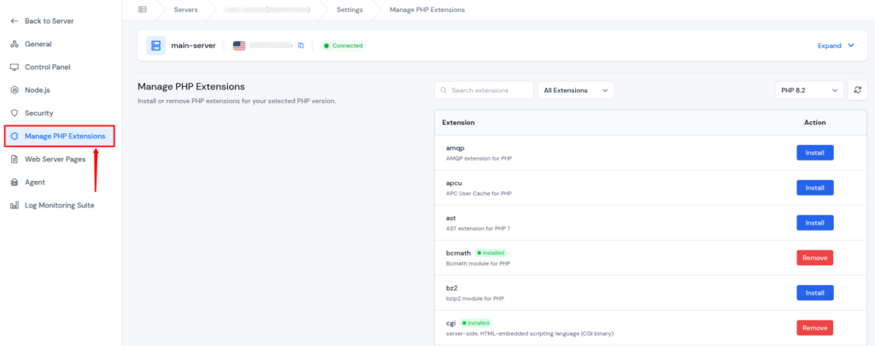Click the sidebar toggle icon in breadcrumb
875x346 pixels.
point(143,9)
